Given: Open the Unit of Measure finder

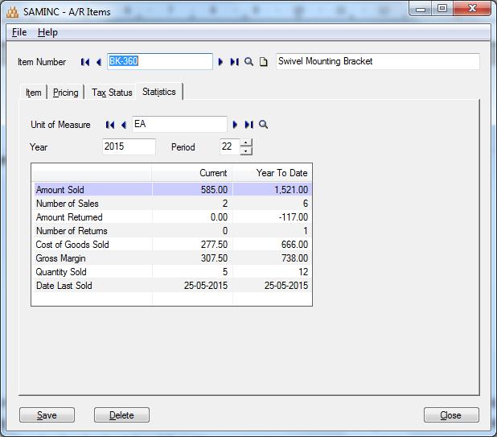Looking at the screenshot, I should (x=264, y=125).
